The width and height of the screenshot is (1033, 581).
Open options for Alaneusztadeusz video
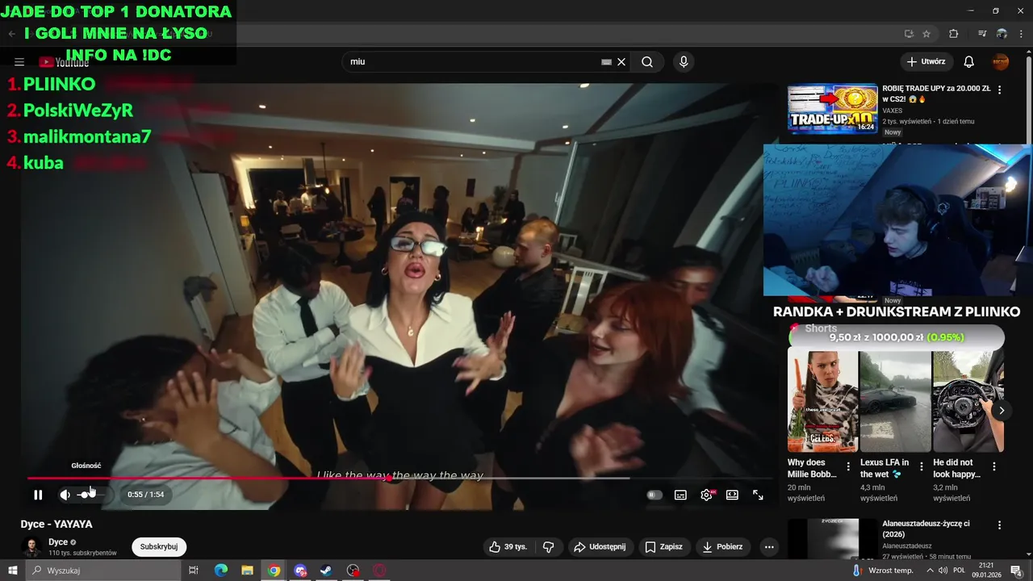tap(1000, 525)
